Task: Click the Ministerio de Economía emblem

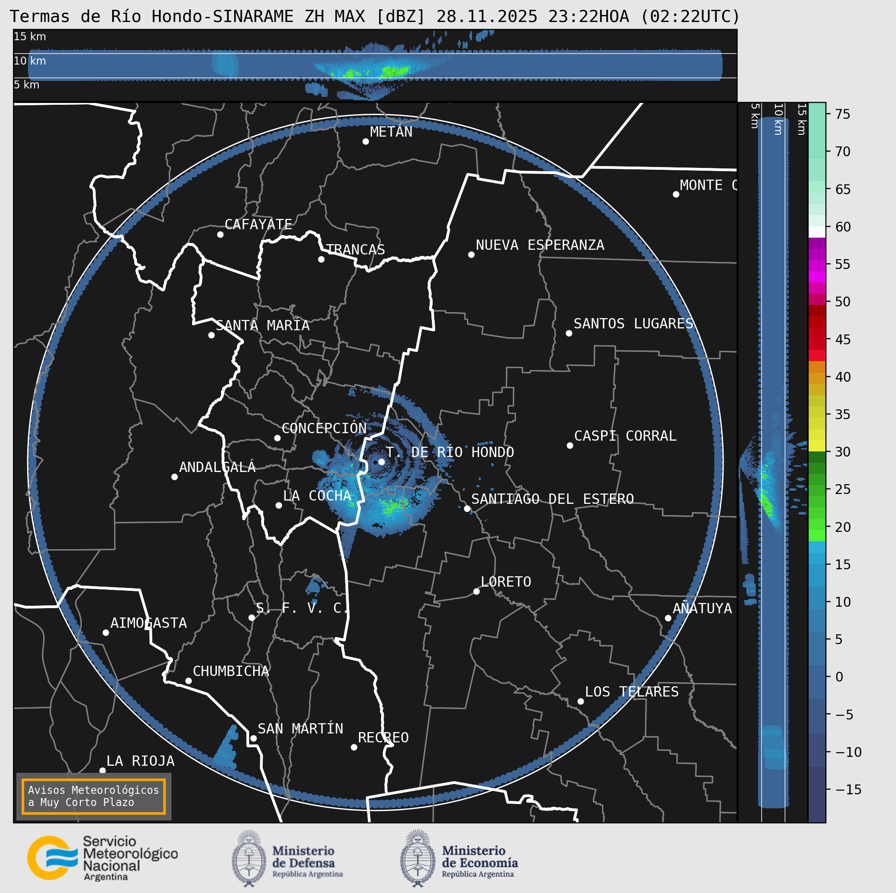Action: [x=418, y=858]
